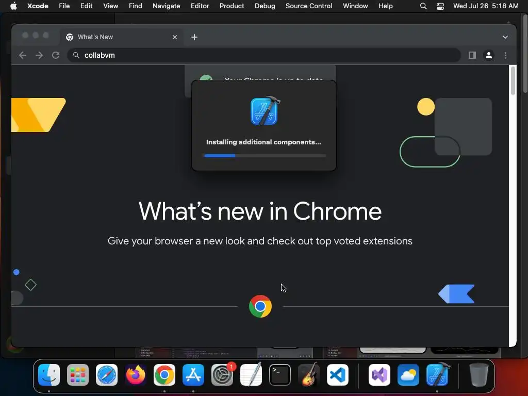Click the Chrome page vertical scrollbar

513,81
